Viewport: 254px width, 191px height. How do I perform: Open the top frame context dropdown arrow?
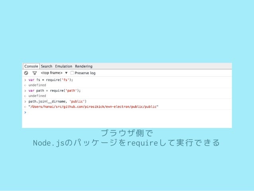point(66,73)
